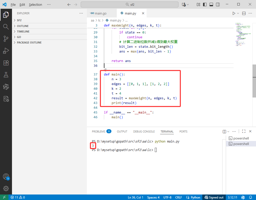Open the Testing flask view
Image resolution: width=256 pixels, height=200 pixels.
(6, 75)
